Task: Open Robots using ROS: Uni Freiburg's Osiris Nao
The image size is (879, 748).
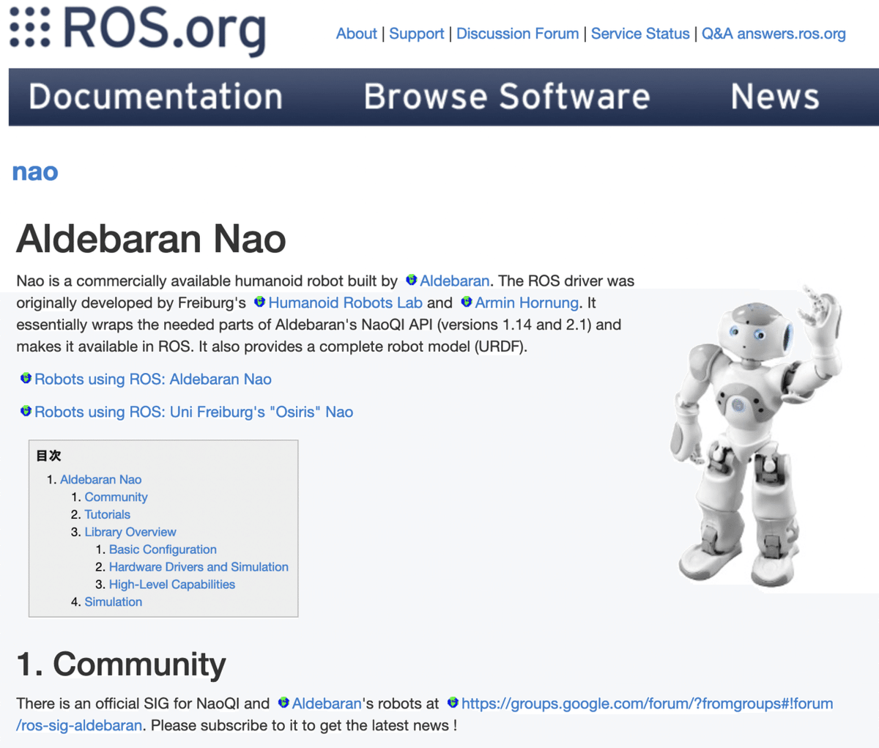Action: [194, 412]
